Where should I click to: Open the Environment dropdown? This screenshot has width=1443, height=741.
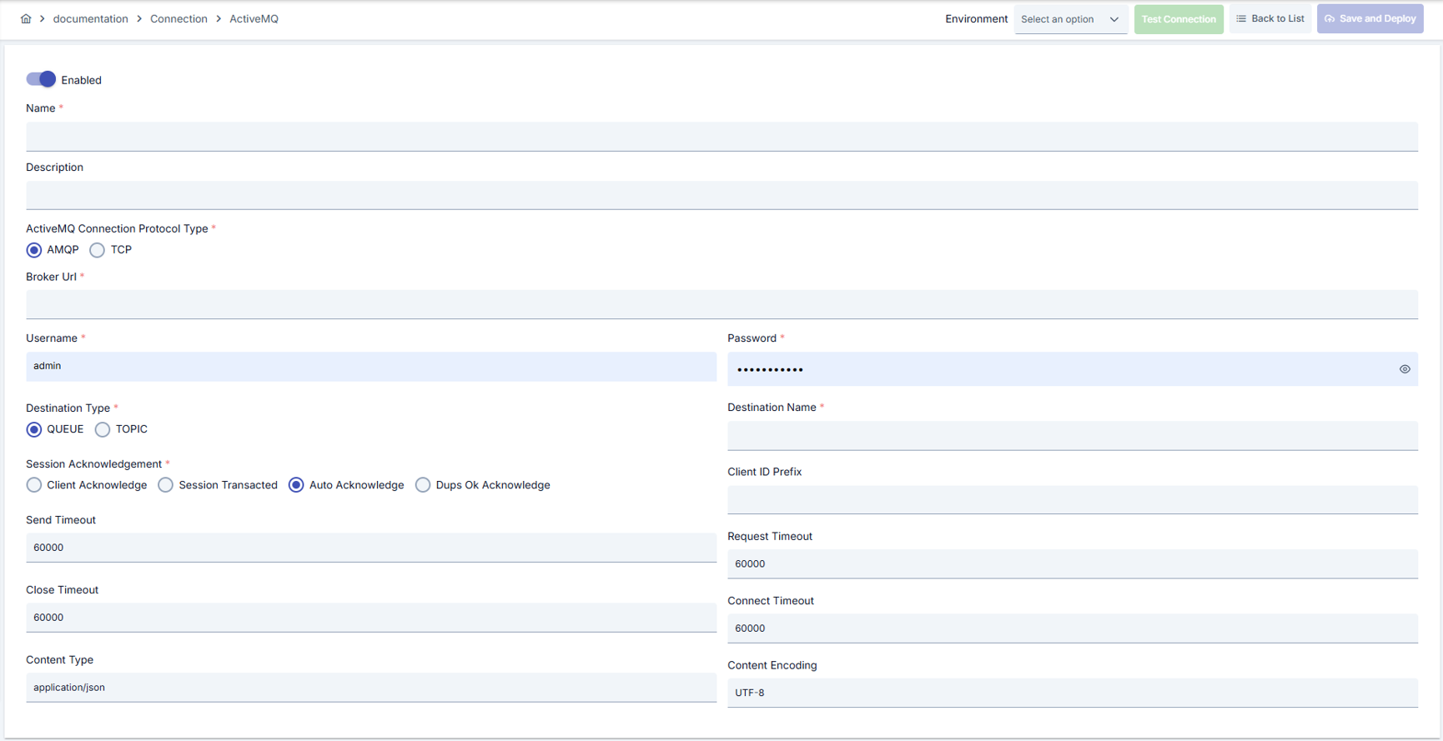tap(1071, 19)
